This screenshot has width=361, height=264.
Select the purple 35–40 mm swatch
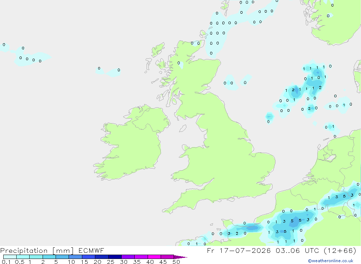click(x=141, y=257)
